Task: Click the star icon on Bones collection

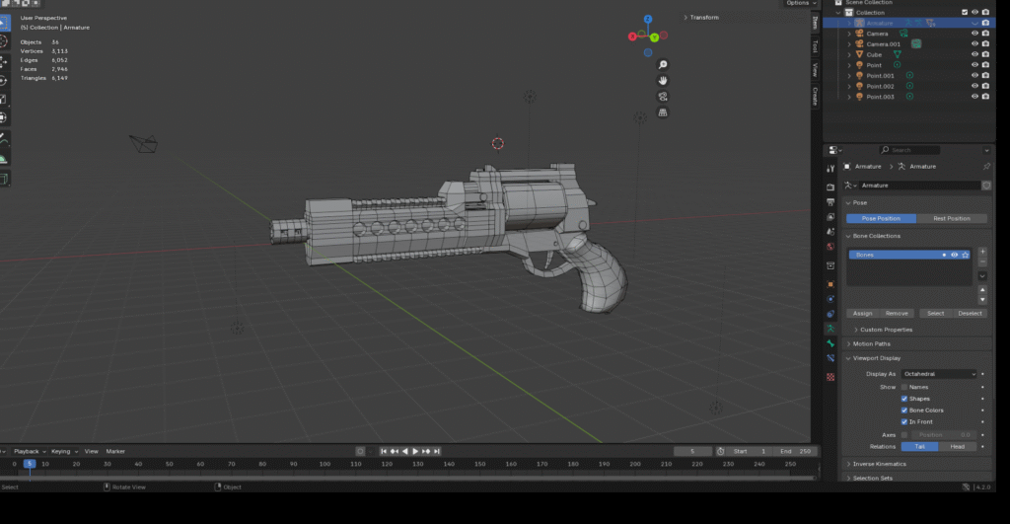Action: [966, 255]
